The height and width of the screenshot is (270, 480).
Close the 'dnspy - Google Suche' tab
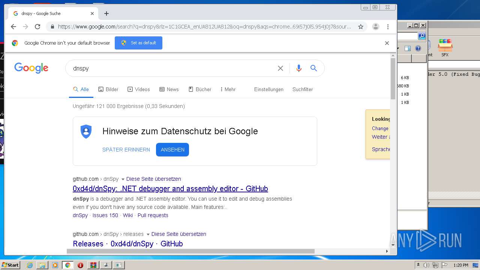[x=92, y=13]
